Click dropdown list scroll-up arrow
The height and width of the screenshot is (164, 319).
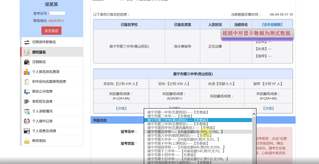point(254,114)
